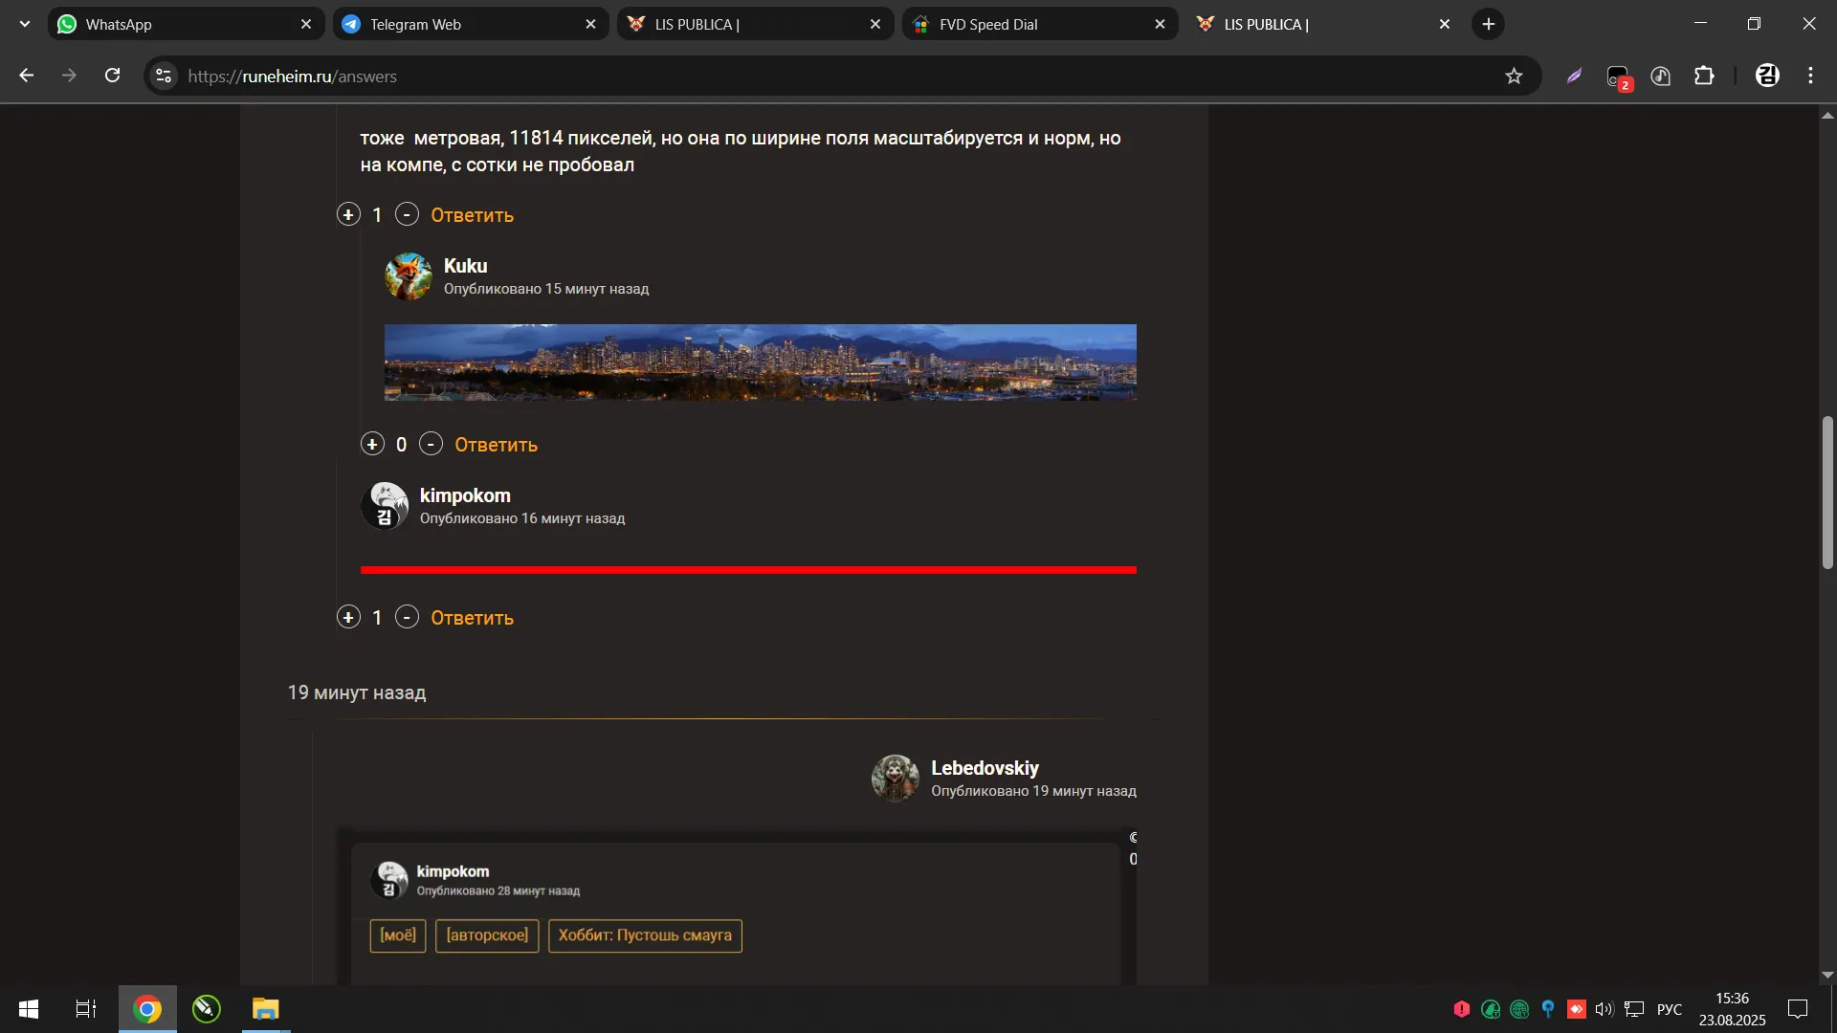Upvote the Kuku comment with plus icon
Image resolution: width=1837 pixels, height=1033 pixels.
coord(372,444)
